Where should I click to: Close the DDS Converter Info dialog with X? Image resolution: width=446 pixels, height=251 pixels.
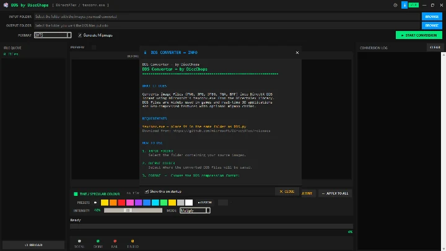[x=297, y=53]
